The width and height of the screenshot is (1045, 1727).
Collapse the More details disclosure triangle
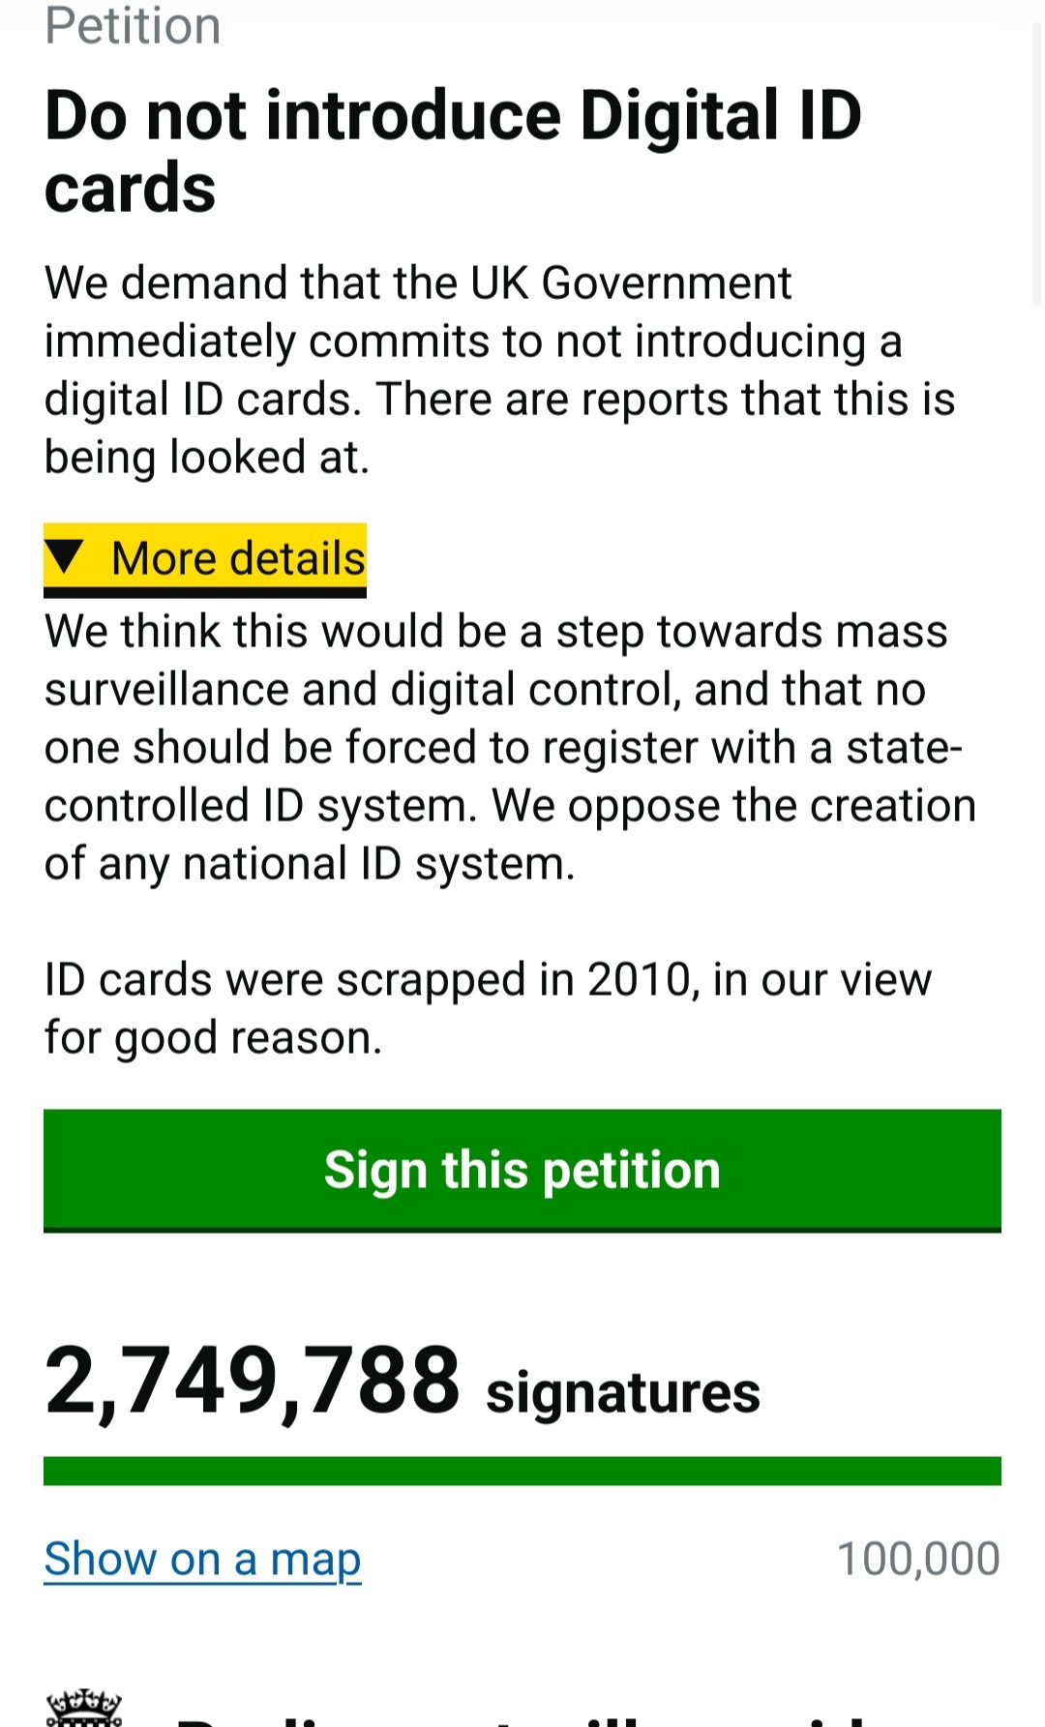(x=66, y=556)
